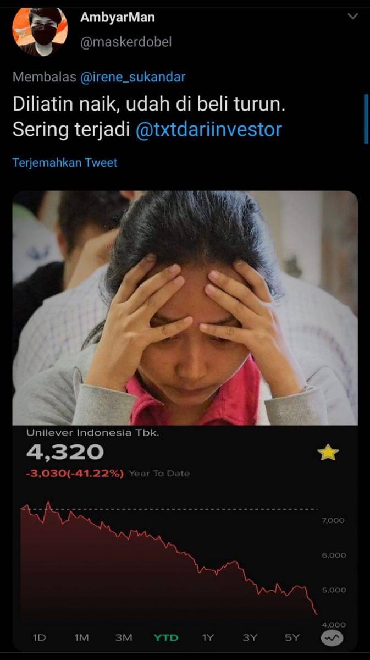The height and width of the screenshot is (660, 370).
Task: Select the 1Y chart range
Action: click(x=208, y=637)
